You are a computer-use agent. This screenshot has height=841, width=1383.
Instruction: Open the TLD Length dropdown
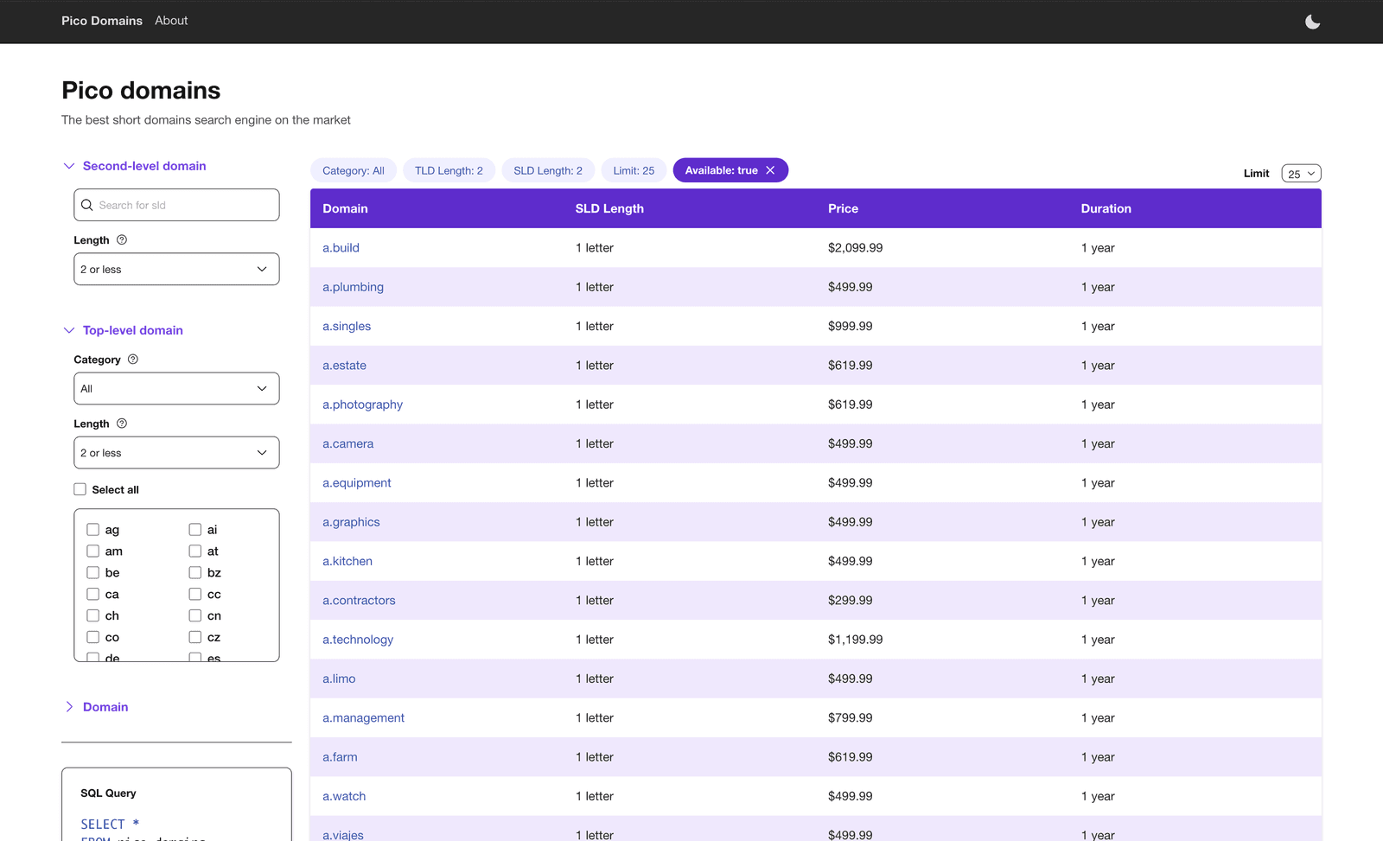pos(176,453)
